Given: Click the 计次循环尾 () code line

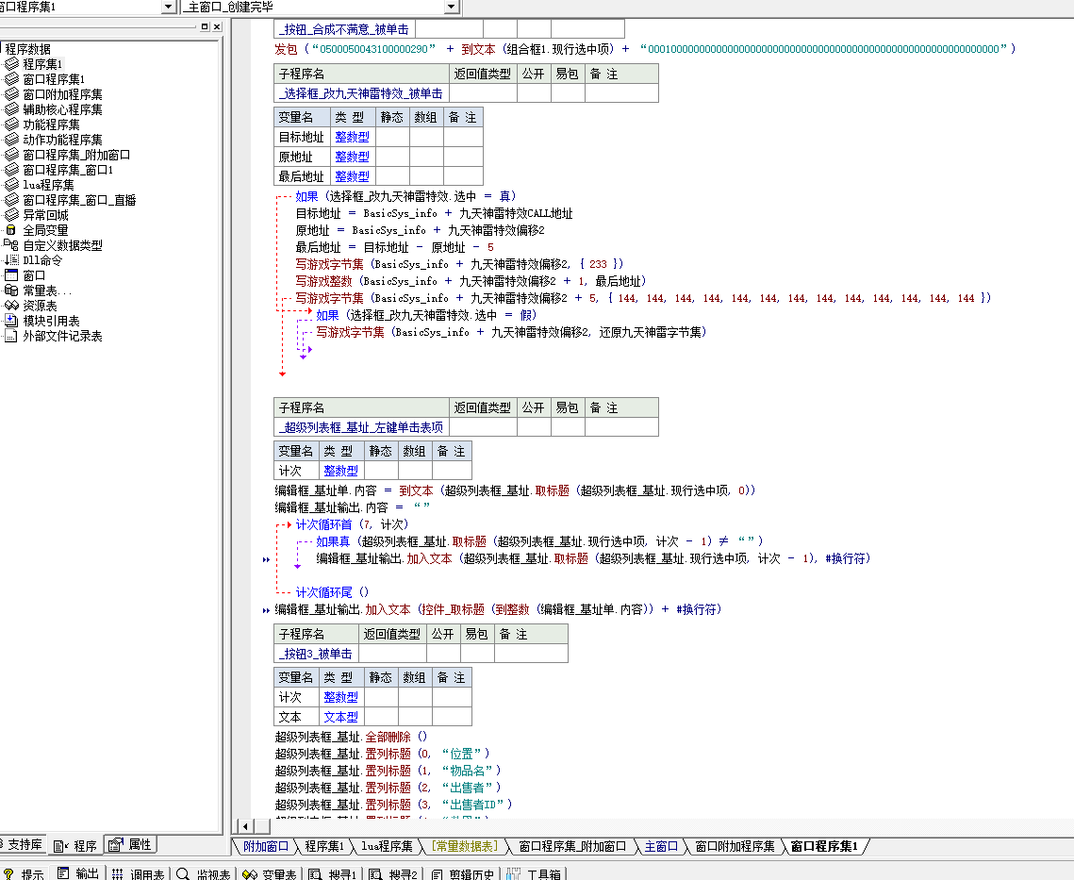Looking at the screenshot, I should [x=332, y=592].
